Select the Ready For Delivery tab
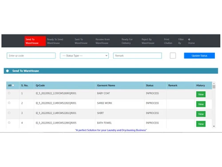The height and width of the screenshot is (167, 222). pyautogui.click(x=127, y=41)
